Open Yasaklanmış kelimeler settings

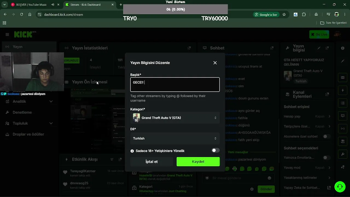click(x=307, y=178)
